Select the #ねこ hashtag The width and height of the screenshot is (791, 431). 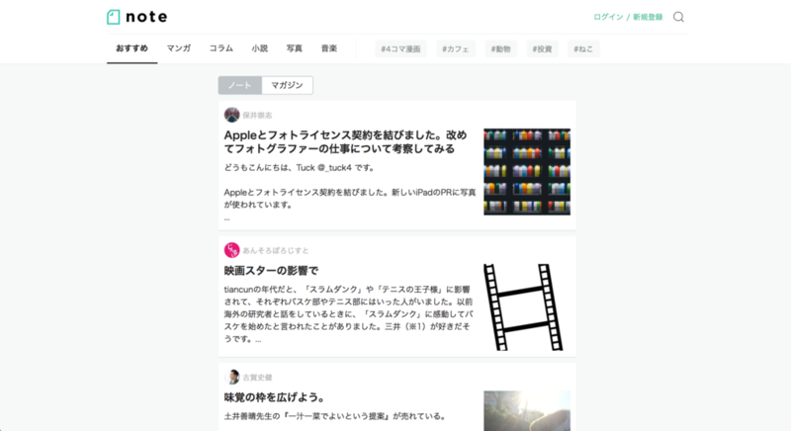click(x=583, y=48)
